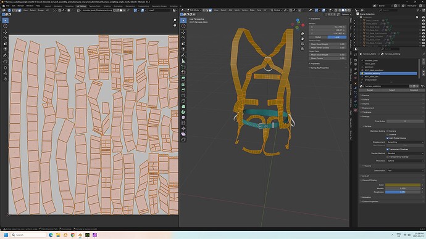The image size is (426, 239).
Task: Activate the 3D viewport Annotate tool
Action: 183,55
